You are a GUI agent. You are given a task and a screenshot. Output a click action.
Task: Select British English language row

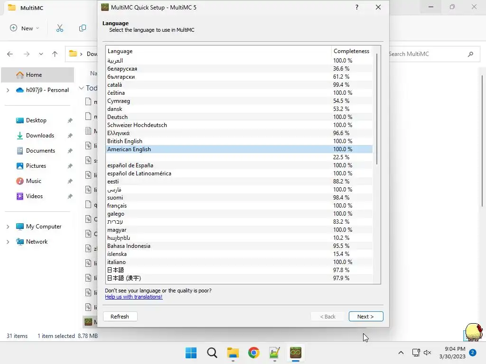click(239, 141)
